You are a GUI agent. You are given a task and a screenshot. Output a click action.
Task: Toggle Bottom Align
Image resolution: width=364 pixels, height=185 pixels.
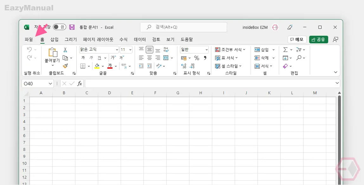point(158,50)
